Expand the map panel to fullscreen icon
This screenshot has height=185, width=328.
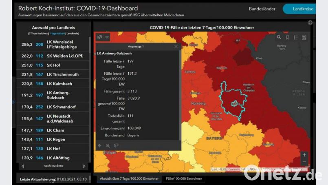[310, 22]
